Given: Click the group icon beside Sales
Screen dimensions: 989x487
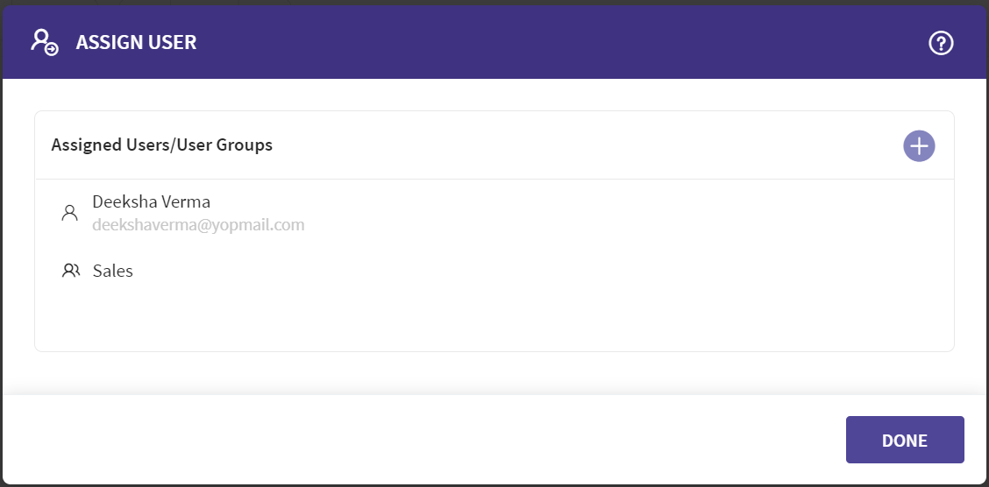Looking at the screenshot, I should [71, 271].
